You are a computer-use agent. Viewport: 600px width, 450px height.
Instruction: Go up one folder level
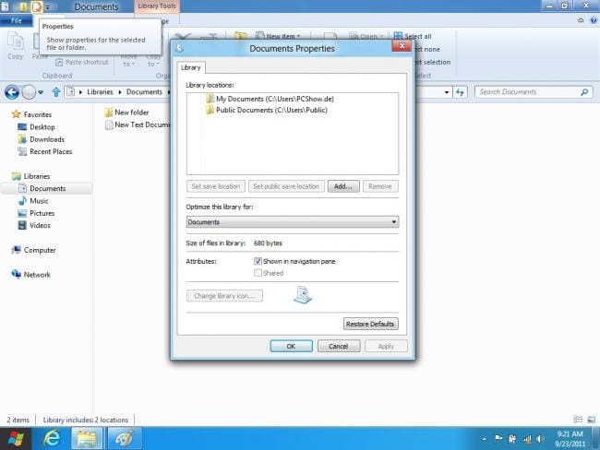(56, 92)
